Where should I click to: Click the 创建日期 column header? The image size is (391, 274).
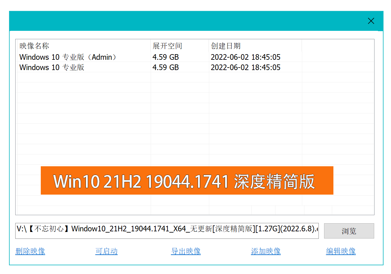(x=226, y=46)
